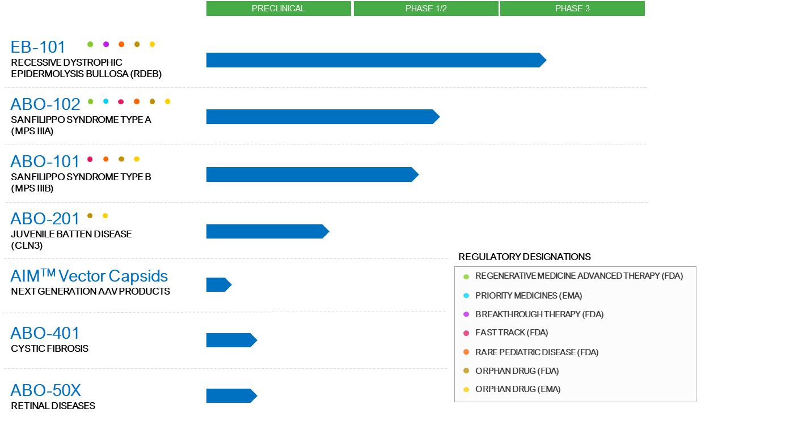Select the Breakthrough Therapy (FDA) legend dot
Image resolution: width=794 pixels, height=430 pixels.
click(x=466, y=314)
